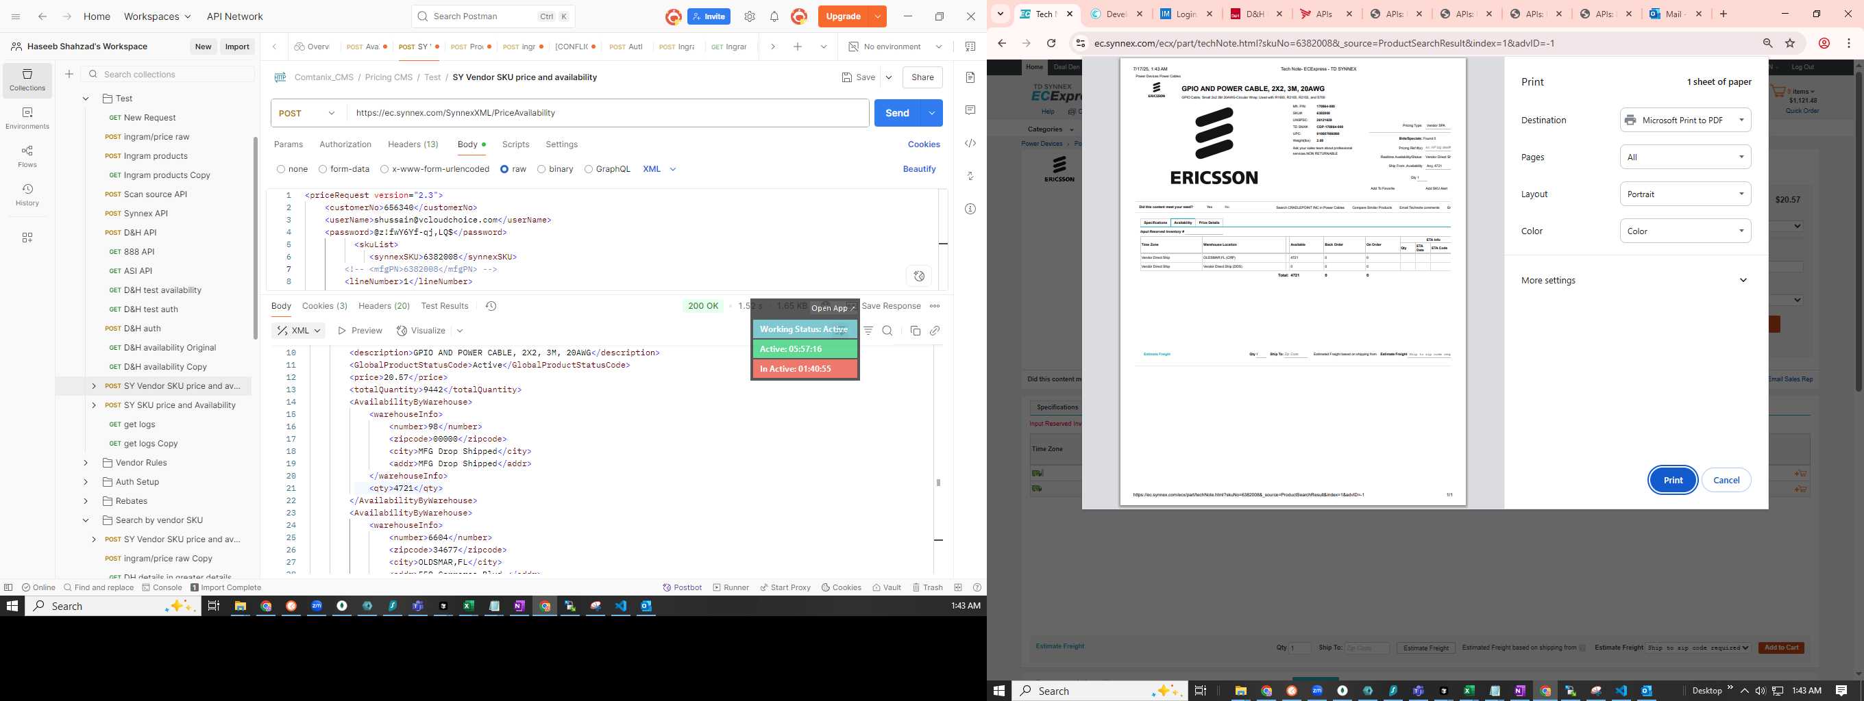Screen dimensions: 1864x701
Task: Switch to the Headers (13) request tab
Action: (413, 144)
